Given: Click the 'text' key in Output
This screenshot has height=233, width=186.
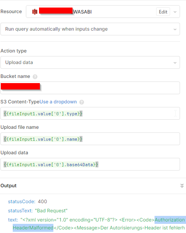Looking at the screenshot, I should 13,220.
